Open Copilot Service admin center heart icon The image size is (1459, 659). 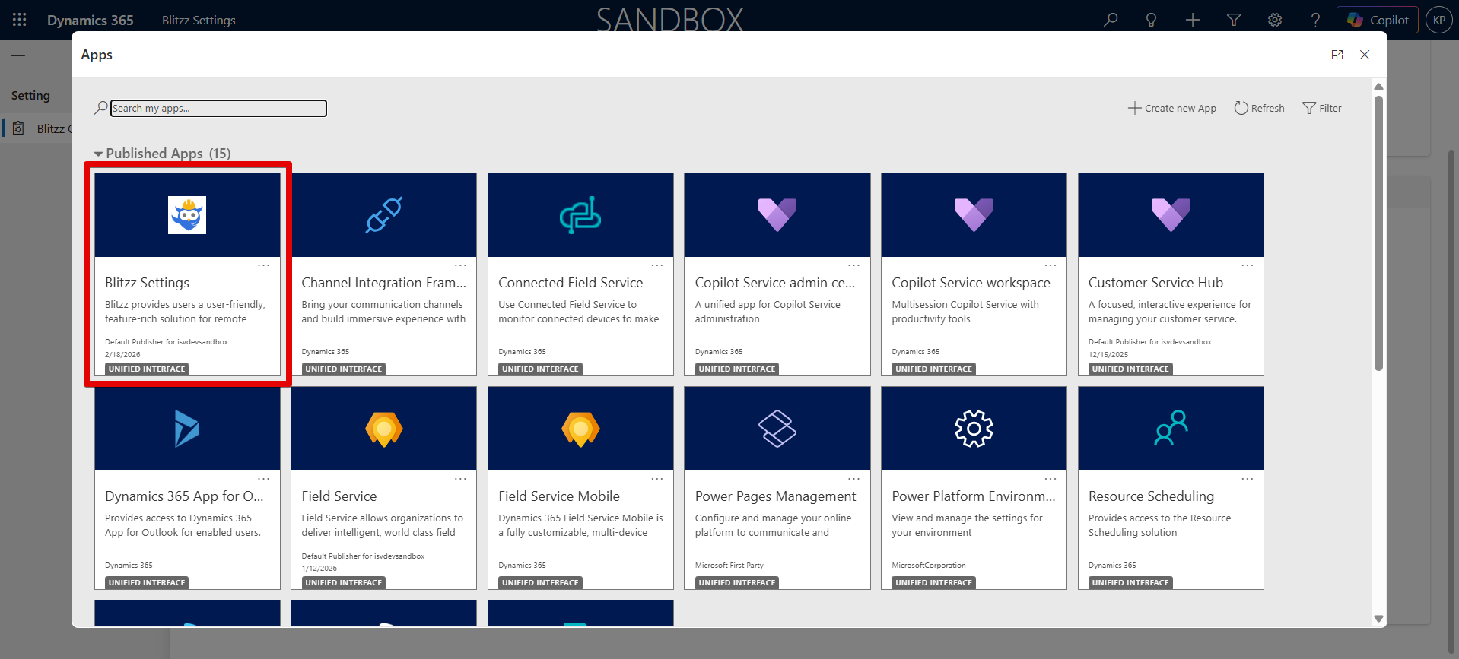pyautogui.click(x=777, y=215)
